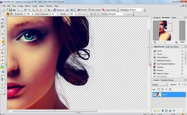This screenshot has width=187, height=115.
Task: Select the Clone stamp tool
Action: (x=2, y=53)
